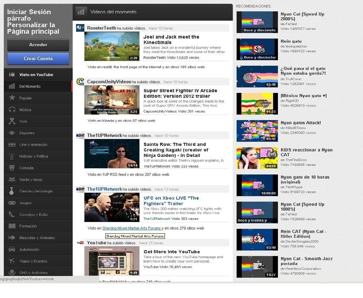Viewport: 363px width, 298px height.
Task: Open the Del Momento category
Action: (x=30, y=86)
